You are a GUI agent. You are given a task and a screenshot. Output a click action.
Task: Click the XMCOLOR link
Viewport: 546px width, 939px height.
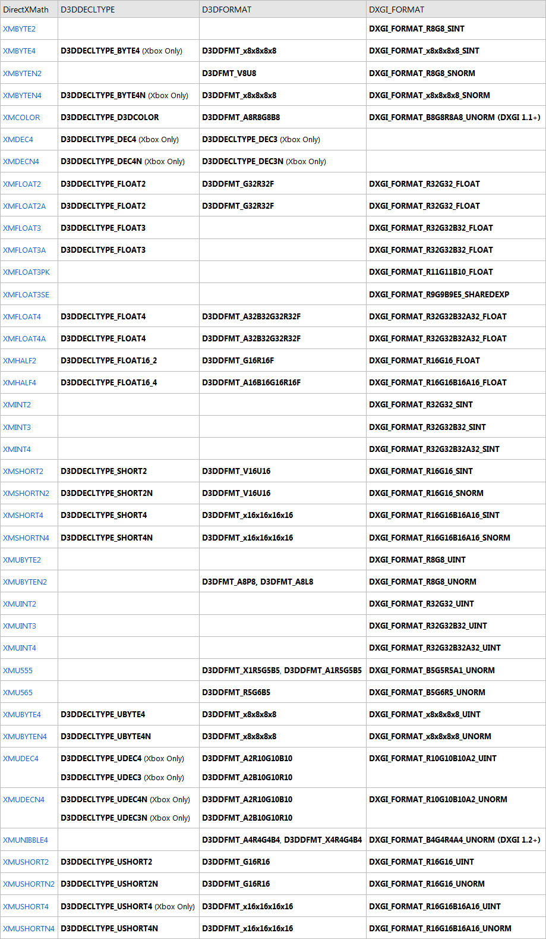[21, 117]
